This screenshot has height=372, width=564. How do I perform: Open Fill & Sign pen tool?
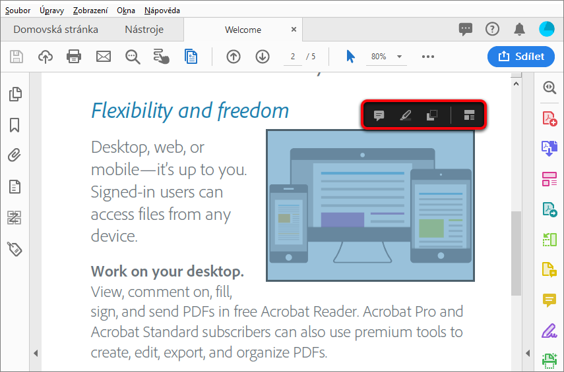549,331
